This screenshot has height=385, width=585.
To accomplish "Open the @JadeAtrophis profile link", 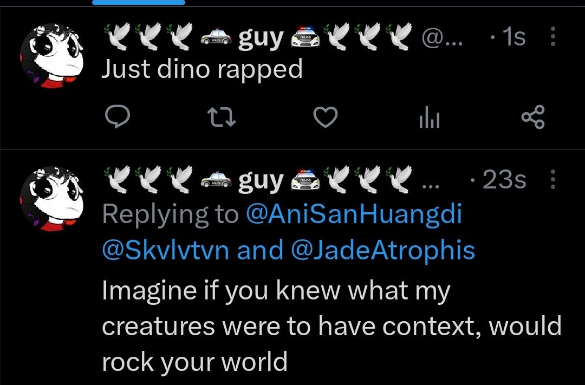I will pyautogui.click(x=382, y=250).
